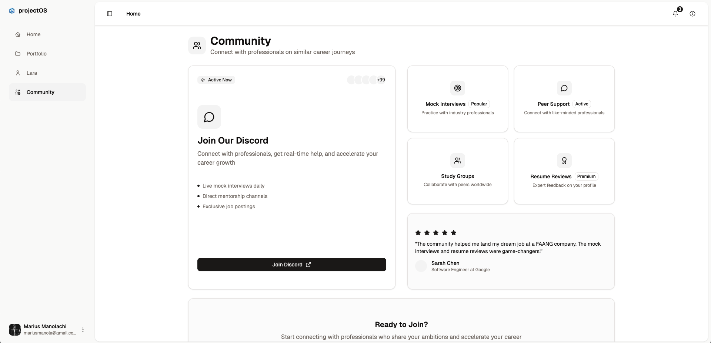Image resolution: width=711 pixels, height=343 pixels.
Task: Click the Study Groups people icon
Action: point(458,161)
